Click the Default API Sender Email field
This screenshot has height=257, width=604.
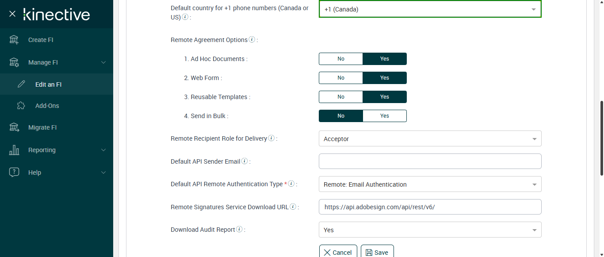[x=430, y=161]
